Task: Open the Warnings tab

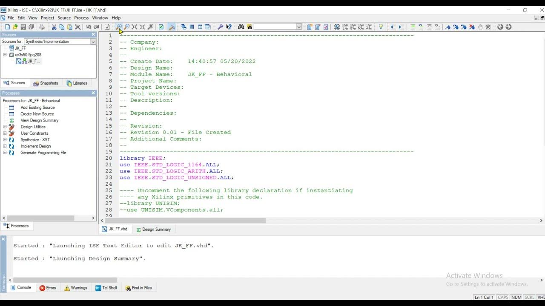Action: [x=76, y=288]
